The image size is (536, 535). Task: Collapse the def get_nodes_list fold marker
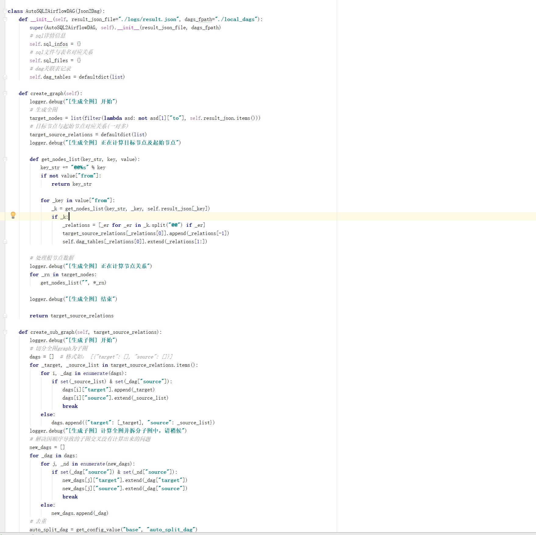point(5,159)
